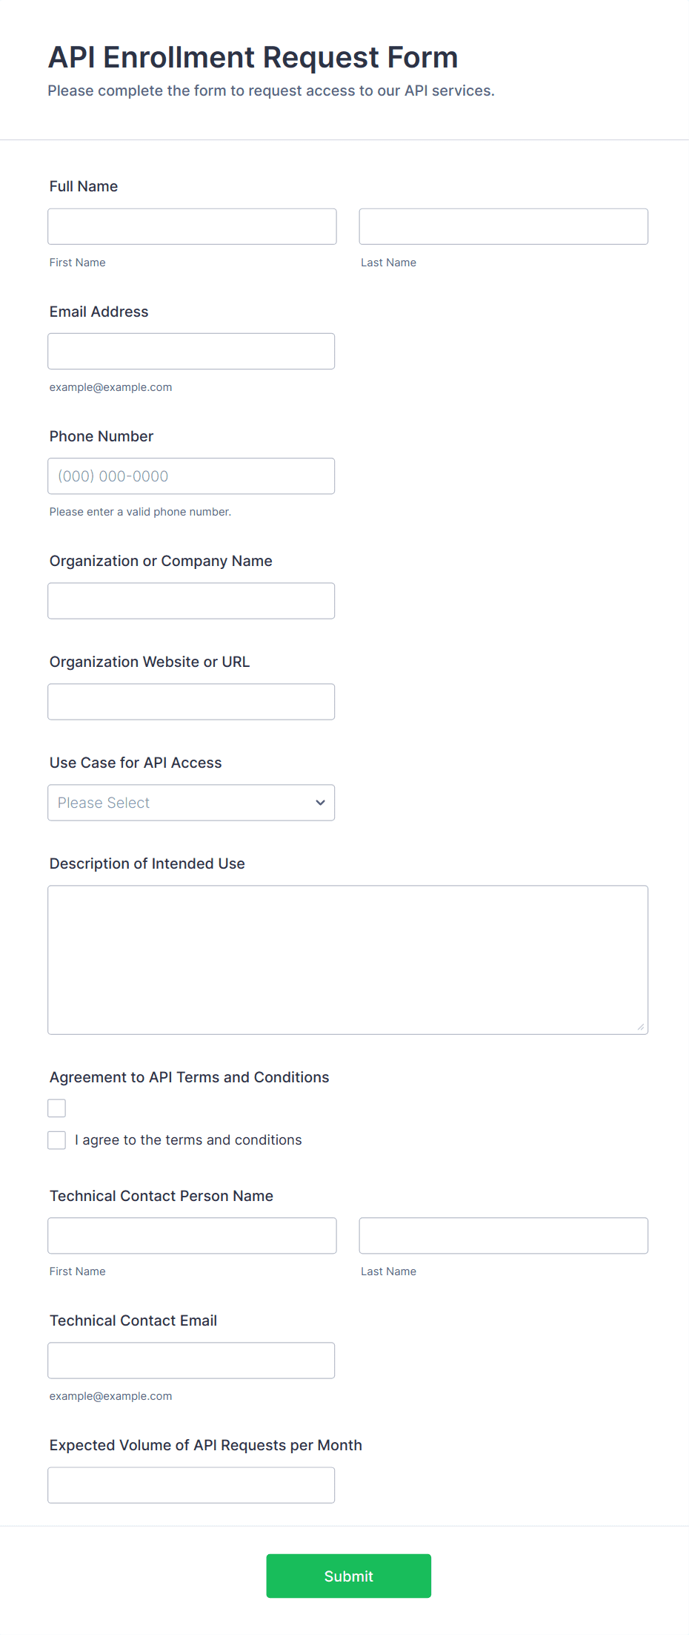Click the Expected Volume of API Requests field

coord(191,1484)
